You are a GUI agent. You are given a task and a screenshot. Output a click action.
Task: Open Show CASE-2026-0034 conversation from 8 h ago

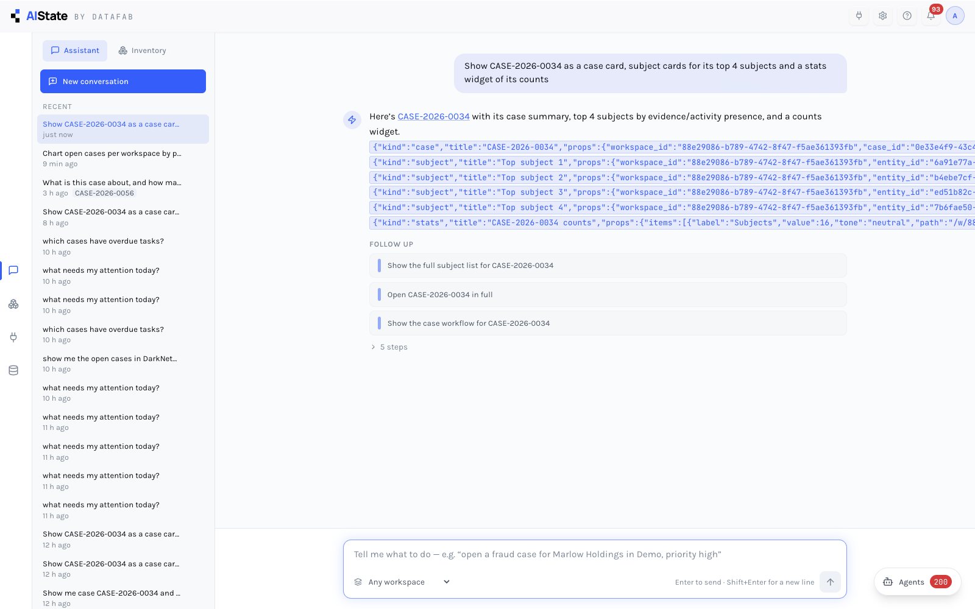click(123, 217)
